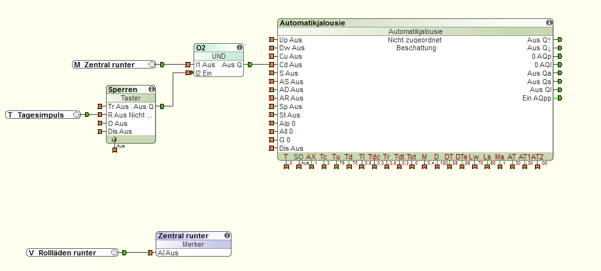
Task: Click the St Aus input connector
Action: coord(272,115)
